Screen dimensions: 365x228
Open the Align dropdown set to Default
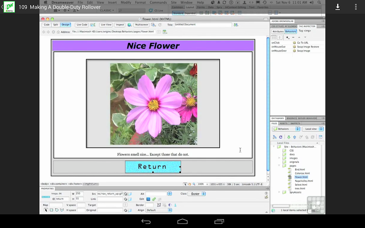pyautogui.click(x=158, y=210)
